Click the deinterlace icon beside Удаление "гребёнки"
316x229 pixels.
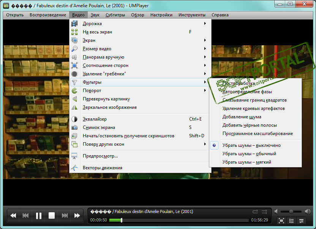[x=74, y=74]
